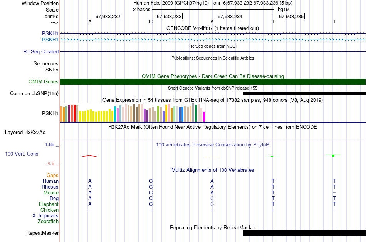
Task: Click the RefSeq Curated track label
Action: [41, 51]
